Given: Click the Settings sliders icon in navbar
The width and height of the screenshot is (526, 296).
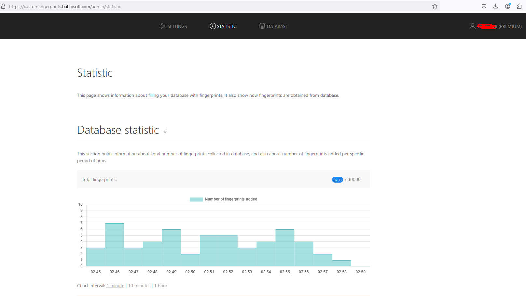Looking at the screenshot, I should (x=163, y=26).
